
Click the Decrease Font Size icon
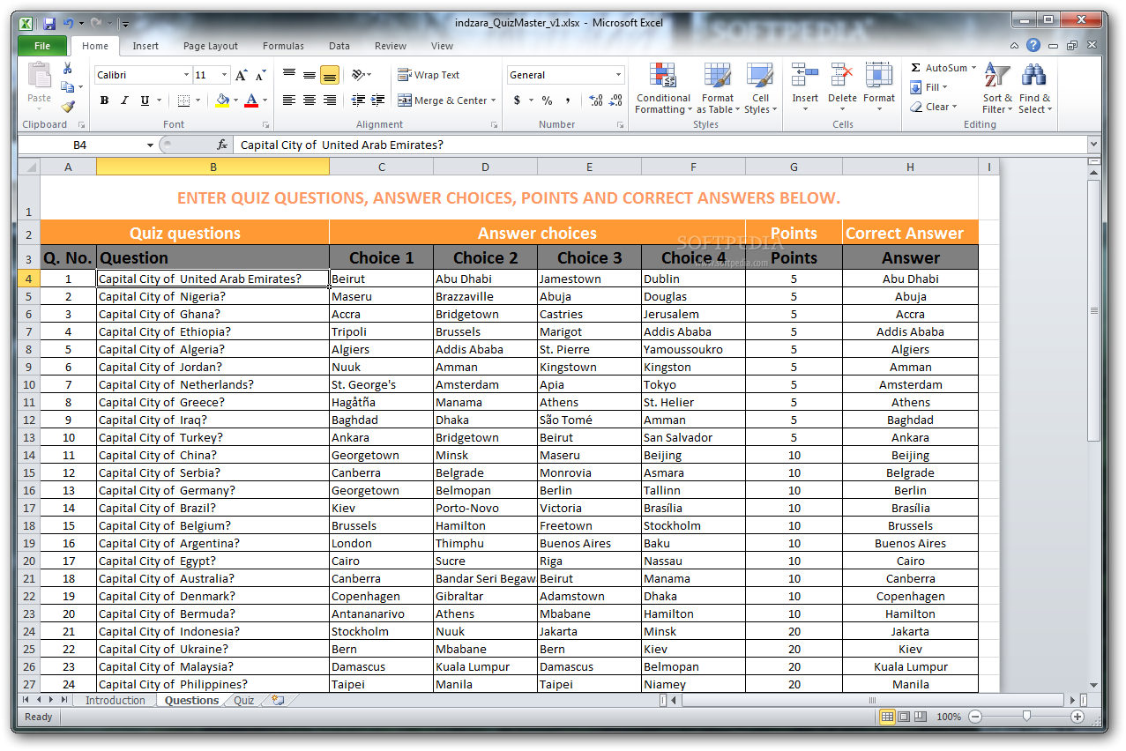click(262, 76)
